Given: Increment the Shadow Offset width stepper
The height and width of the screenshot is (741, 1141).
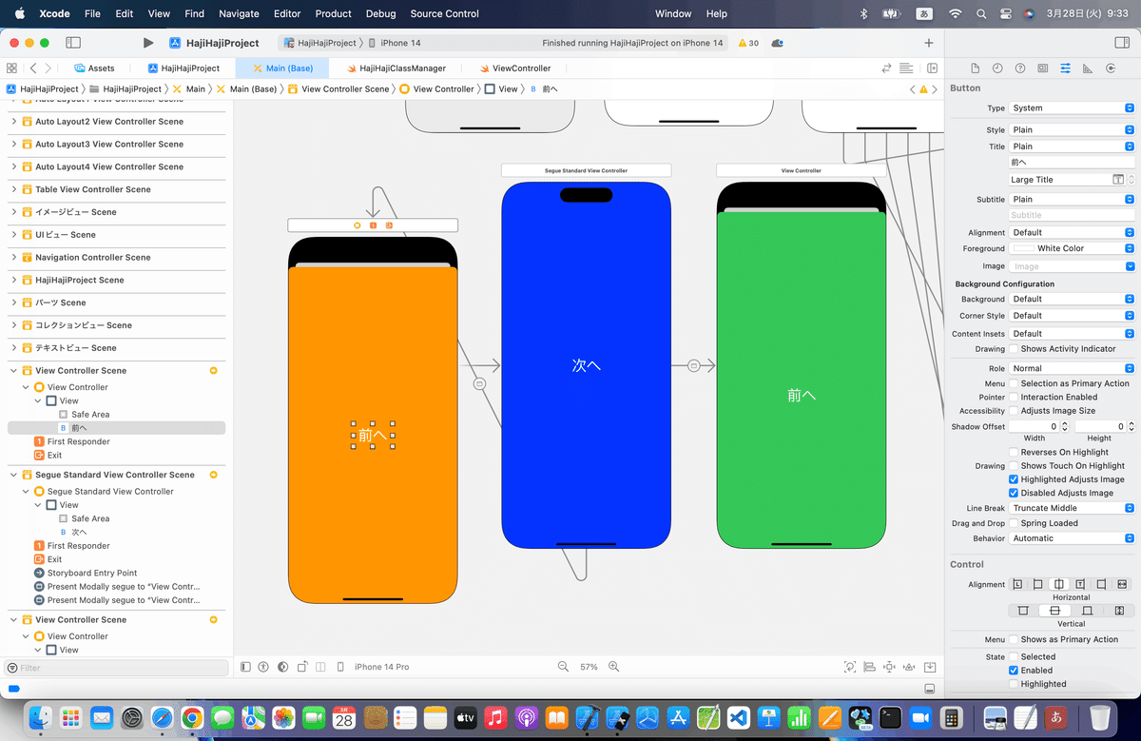Looking at the screenshot, I should 1064,424.
